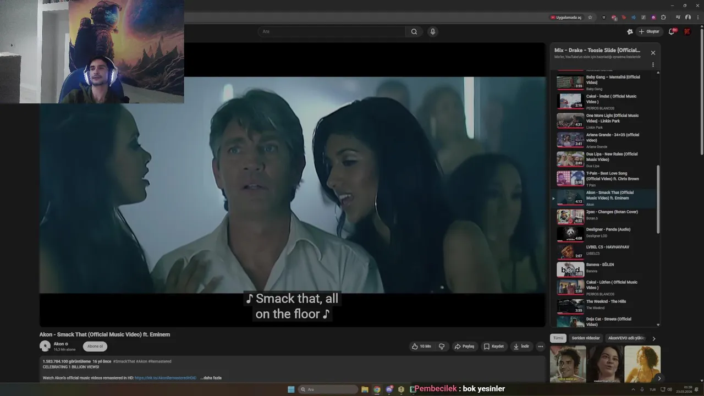The width and height of the screenshot is (704, 396).
Task: Click the Akon channel avatar
Action: 45,346
